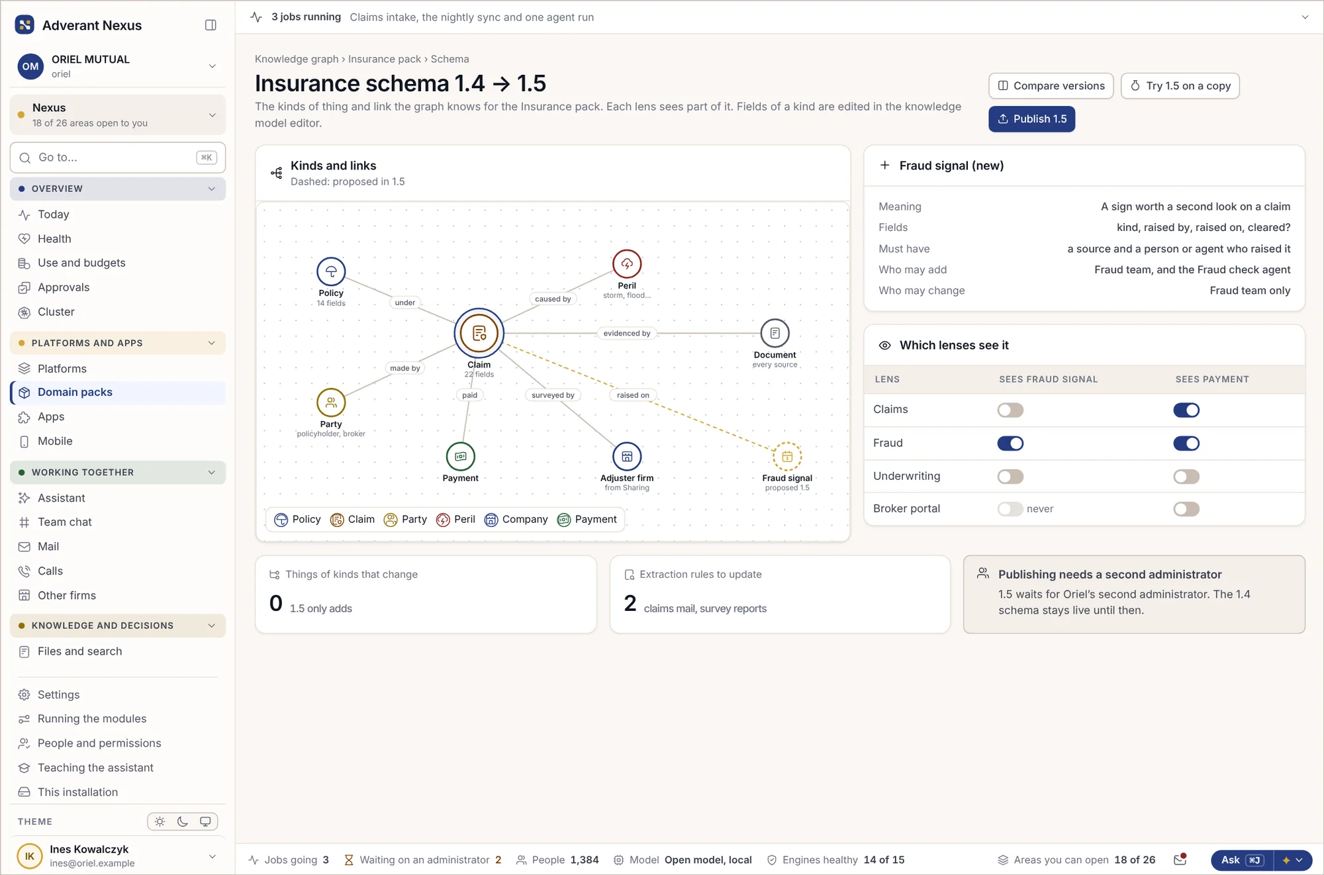Screen dimensions: 1324x875
Task: Open Use and budgets page
Action: [118, 263]
